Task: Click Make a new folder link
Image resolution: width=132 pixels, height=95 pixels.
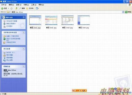Action: pyautogui.click(x=12, y=36)
